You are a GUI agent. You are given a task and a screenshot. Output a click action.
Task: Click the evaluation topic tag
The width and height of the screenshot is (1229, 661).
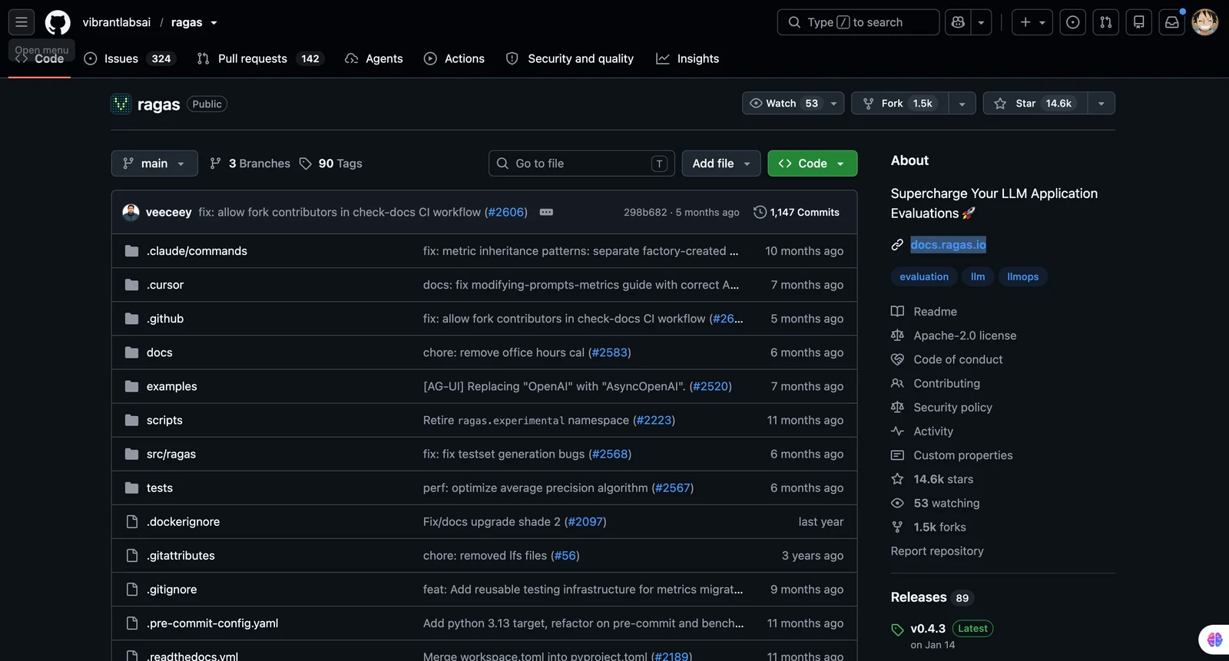[x=924, y=276]
